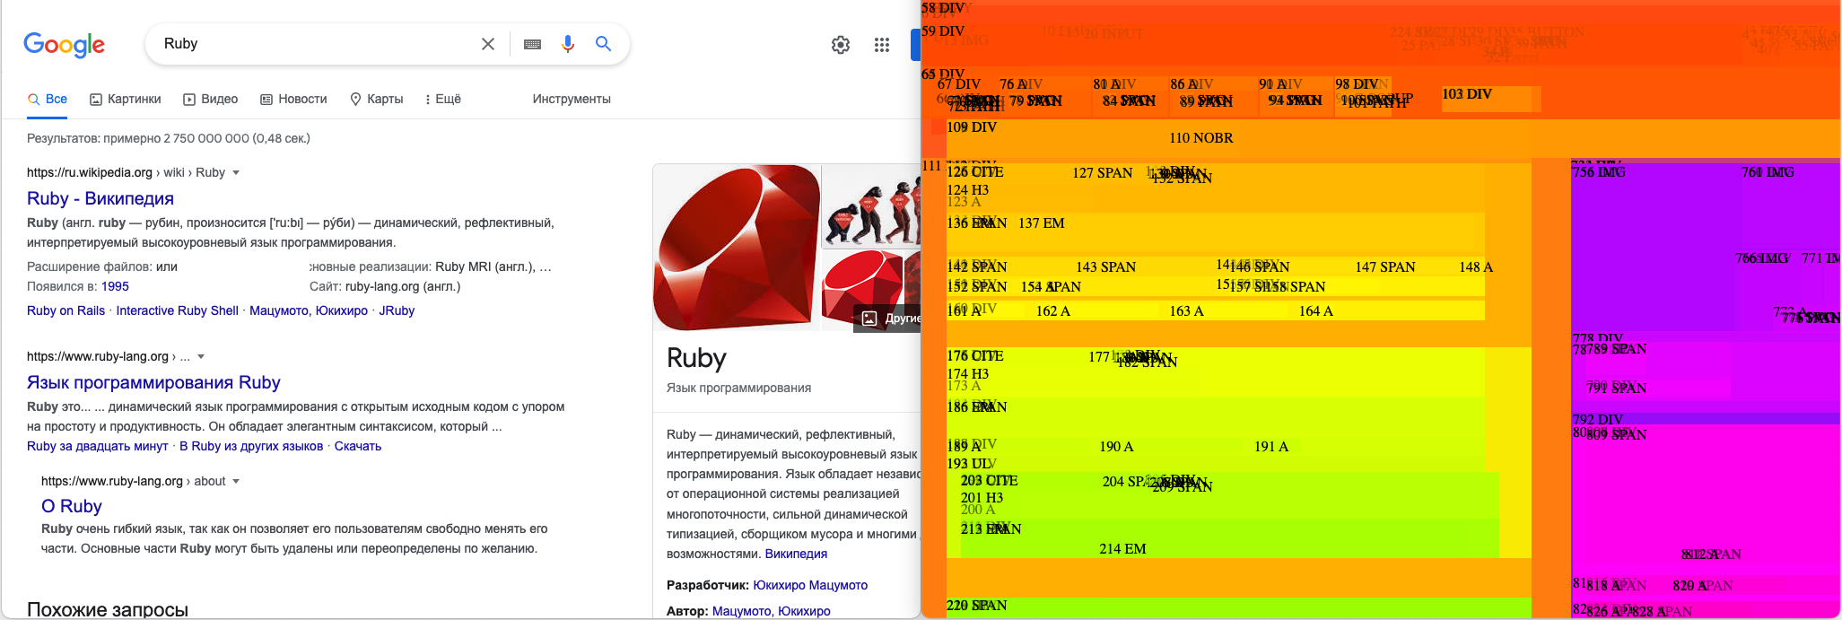Open Инструменты search tools
The image size is (1842, 620).
click(x=572, y=99)
